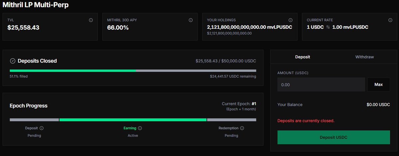399x156 pixels.
Task: Click the Deposit USDC button
Action: [333, 137]
